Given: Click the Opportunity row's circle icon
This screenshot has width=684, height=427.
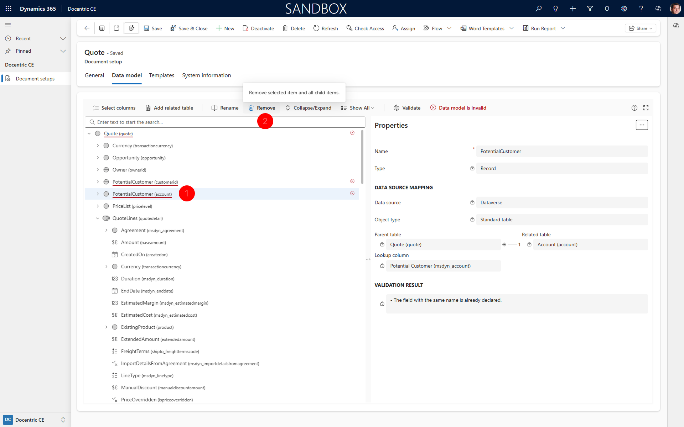Looking at the screenshot, I should [106, 158].
